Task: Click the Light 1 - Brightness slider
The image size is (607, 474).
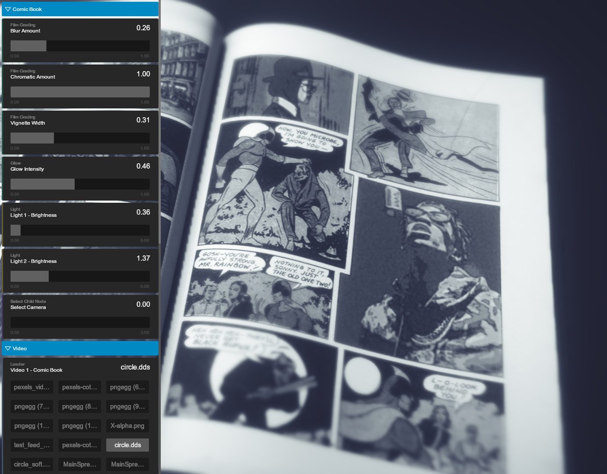Action: click(x=80, y=230)
